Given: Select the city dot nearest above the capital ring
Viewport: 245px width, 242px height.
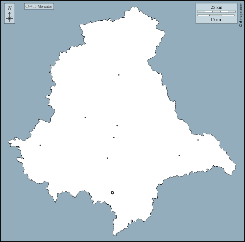Looking at the screenshot, I should point(107,158).
